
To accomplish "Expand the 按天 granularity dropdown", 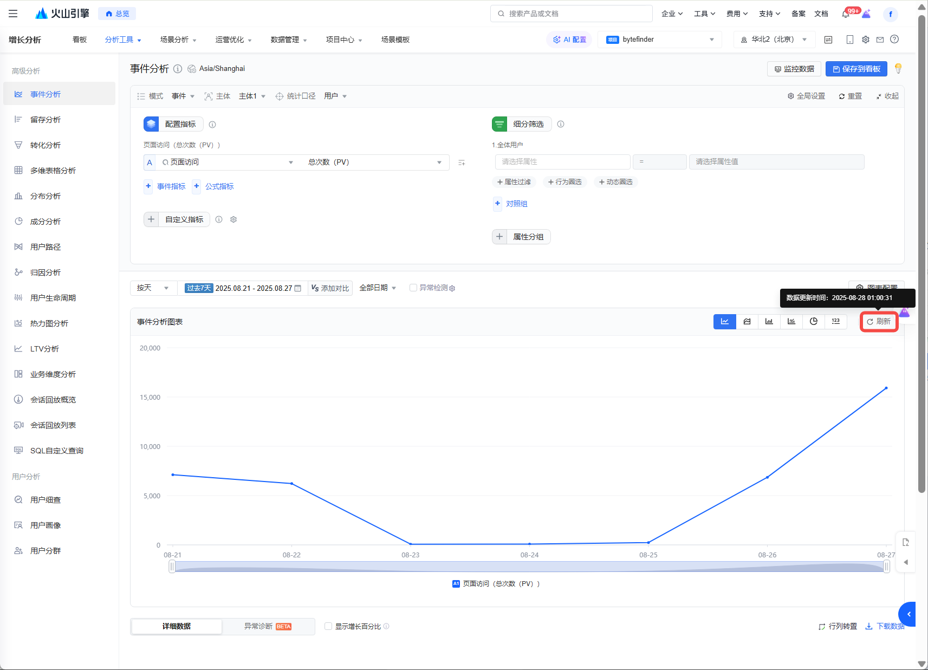I will click(153, 288).
